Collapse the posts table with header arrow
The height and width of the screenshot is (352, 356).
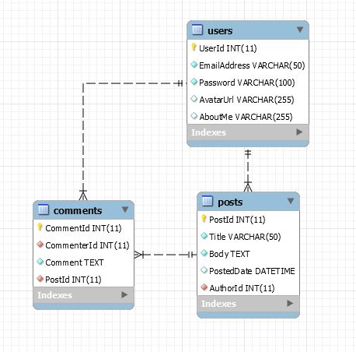click(291, 201)
